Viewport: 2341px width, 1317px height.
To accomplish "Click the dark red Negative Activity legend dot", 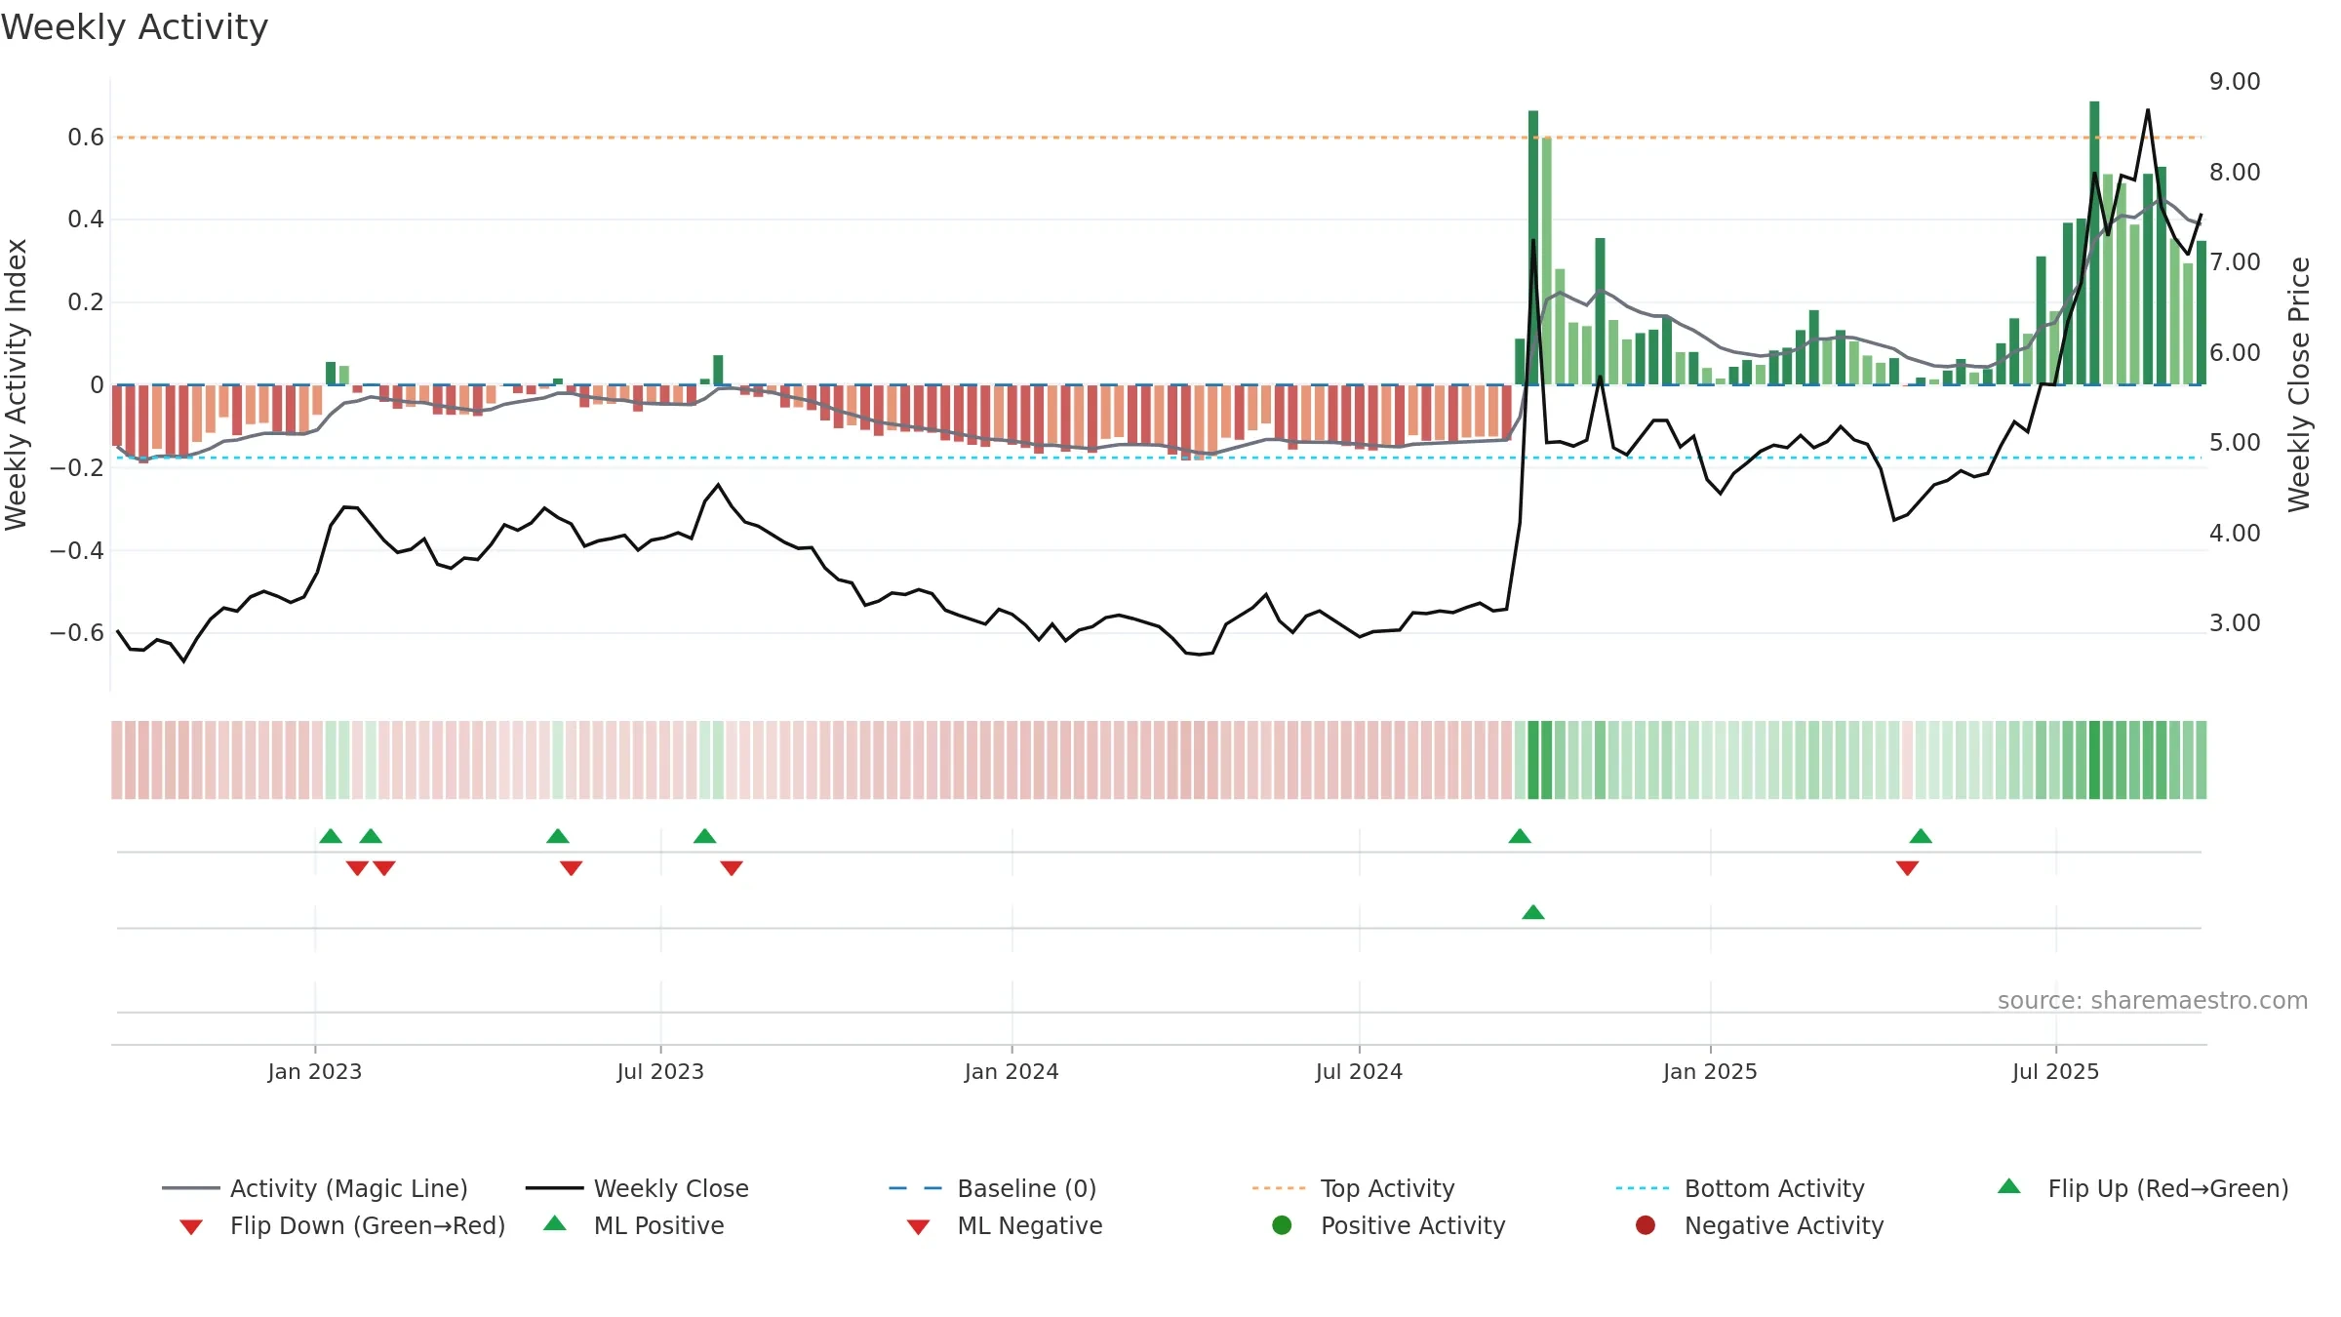I will [x=1646, y=1225].
